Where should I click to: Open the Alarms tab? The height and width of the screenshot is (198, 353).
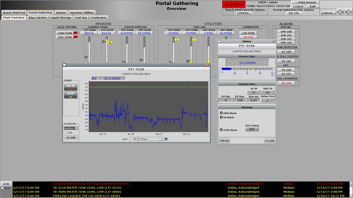(x=61, y=13)
